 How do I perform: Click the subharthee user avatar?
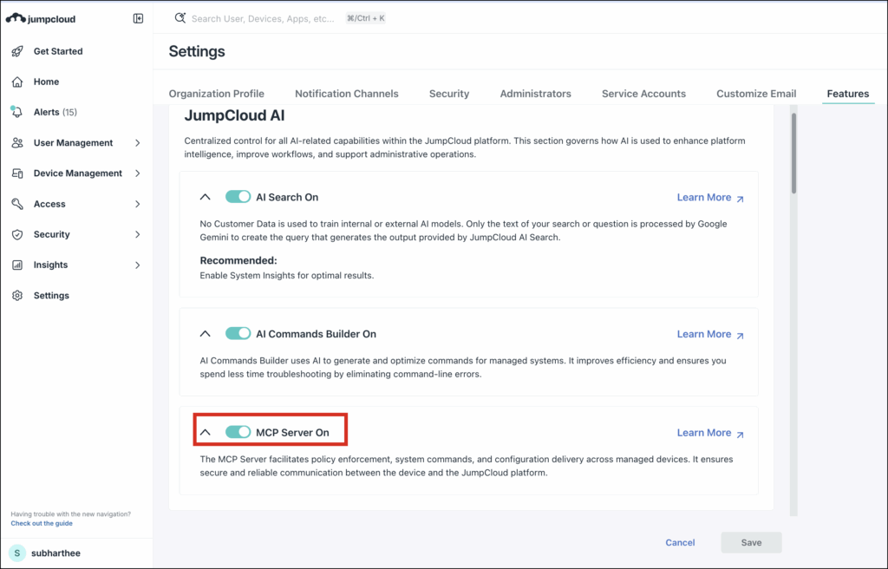coord(17,553)
